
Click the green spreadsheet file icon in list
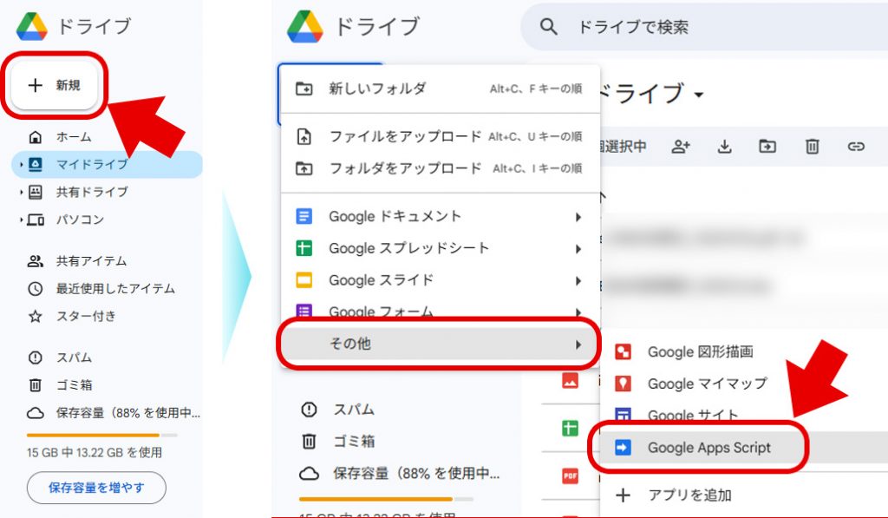click(570, 428)
